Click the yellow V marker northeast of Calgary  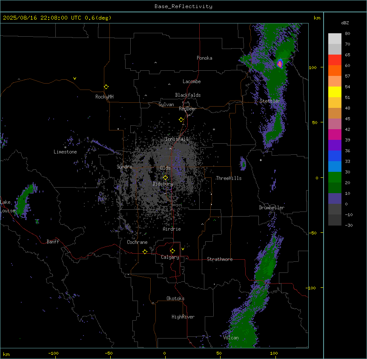[183, 249]
